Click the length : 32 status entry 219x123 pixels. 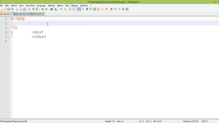(x=110, y=121)
